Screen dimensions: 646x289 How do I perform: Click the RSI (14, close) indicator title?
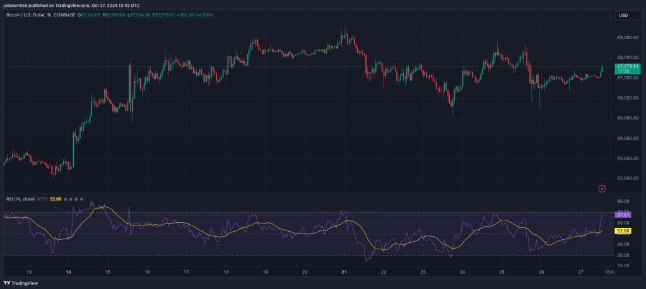(x=21, y=199)
